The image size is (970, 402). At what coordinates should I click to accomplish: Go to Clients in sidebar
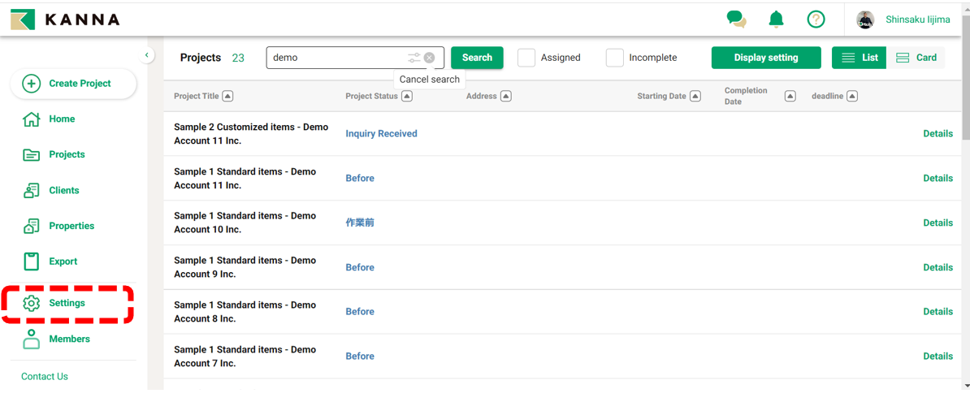click(63, 190)
